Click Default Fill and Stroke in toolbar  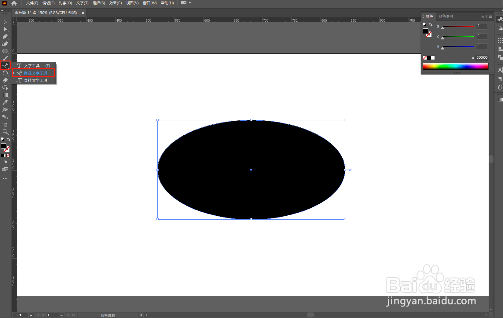point(2,139)
